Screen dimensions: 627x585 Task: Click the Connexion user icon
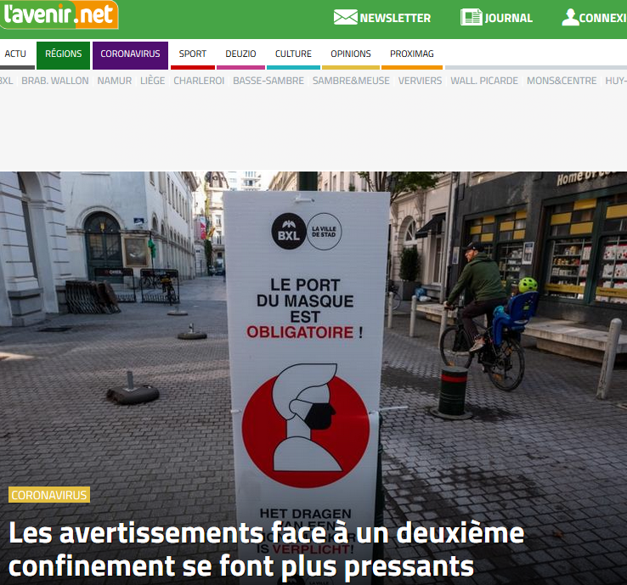(570, 17)
